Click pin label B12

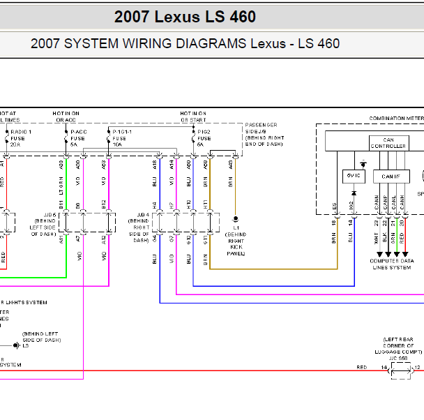coord(104,204)
